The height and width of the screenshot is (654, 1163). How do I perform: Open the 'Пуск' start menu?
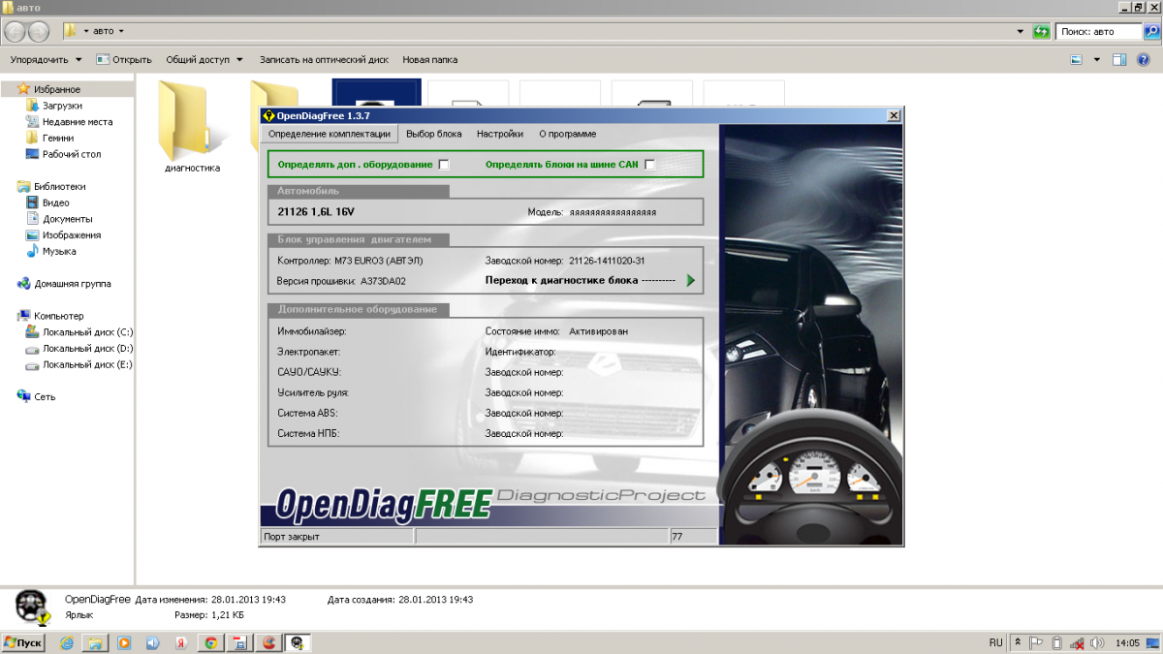click(x=23, y=642)
